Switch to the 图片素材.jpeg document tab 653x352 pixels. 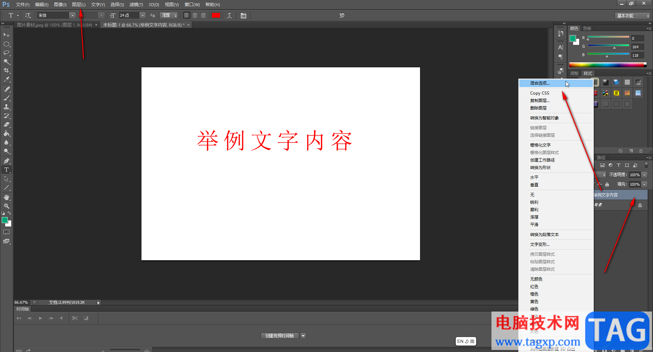(x=55, y=25)
